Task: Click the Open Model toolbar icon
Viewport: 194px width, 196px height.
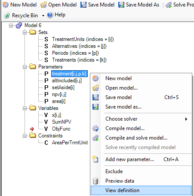Action: coord(43,5)
